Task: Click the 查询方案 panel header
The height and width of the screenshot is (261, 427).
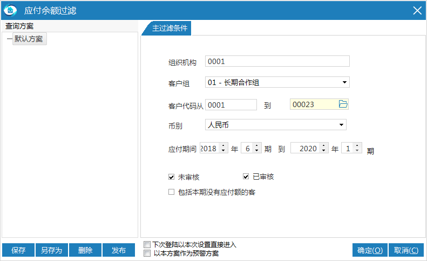Action: click(x=19, y=26)
